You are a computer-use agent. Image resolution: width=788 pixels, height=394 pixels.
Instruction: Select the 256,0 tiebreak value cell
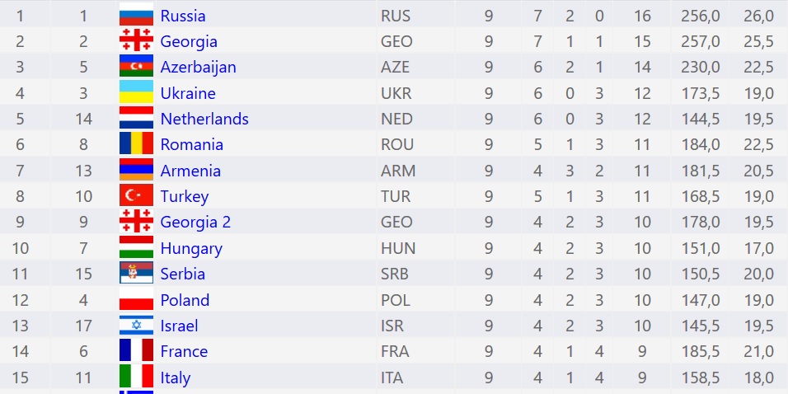click(x=700, y=16)
